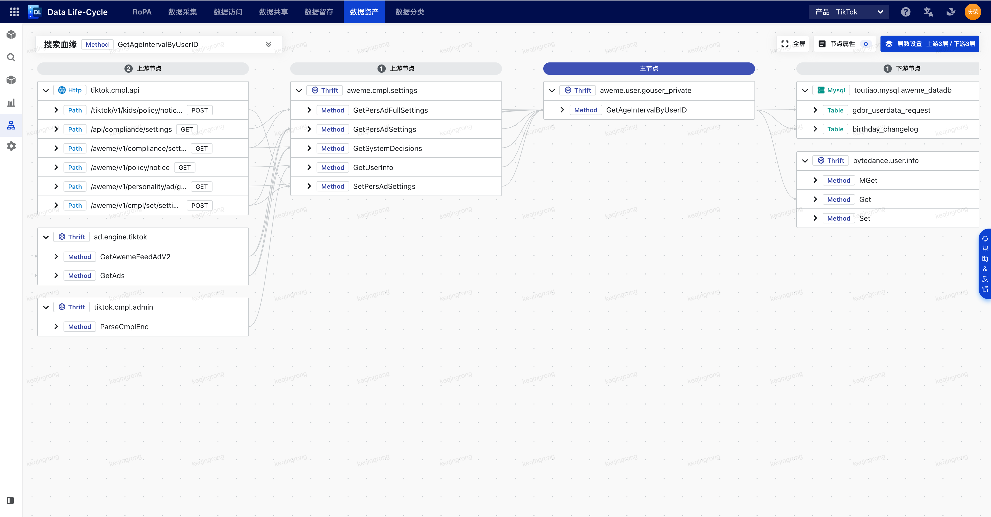Image resolution: width=991 pixels, height=517 pixels.
Task: Open the TikTok product dropdown
Action: (849, 12)
